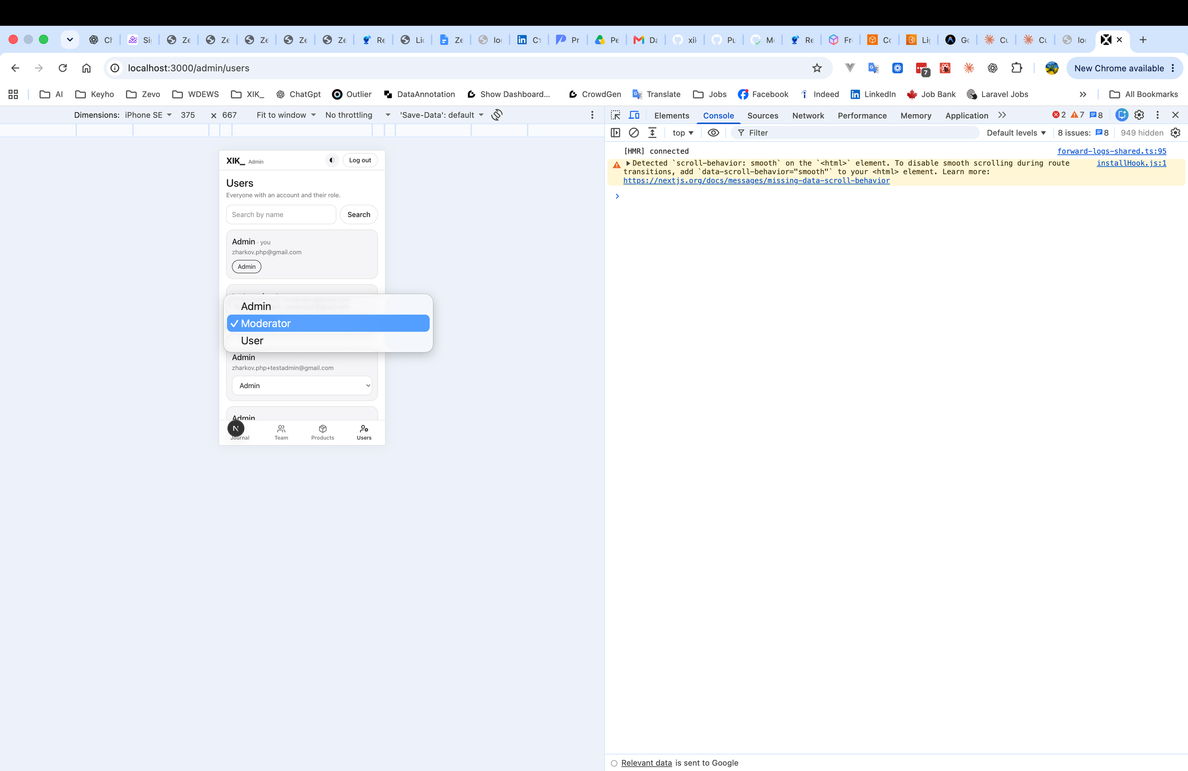Image resolution: width=1188 pixels, height=771 pixels.
Task: Expand the scroll-behavior warning message triangle
Action: click(628, 163)
